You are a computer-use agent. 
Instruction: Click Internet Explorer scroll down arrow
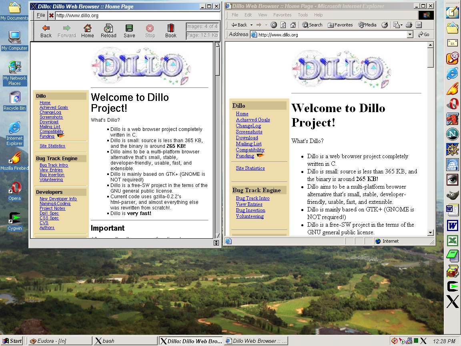click(431, 232)
